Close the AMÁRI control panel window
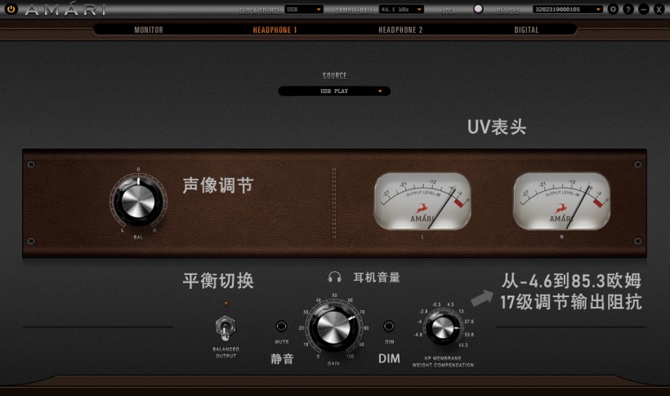The height and width of the screenshot is (396, 670). (659, 9)
